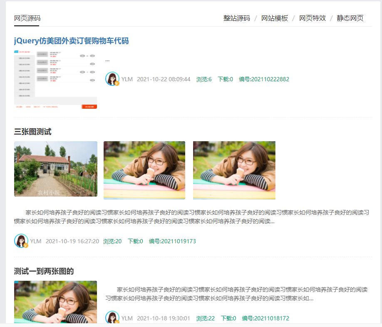Click author name YLM on jQuery post

127,79
